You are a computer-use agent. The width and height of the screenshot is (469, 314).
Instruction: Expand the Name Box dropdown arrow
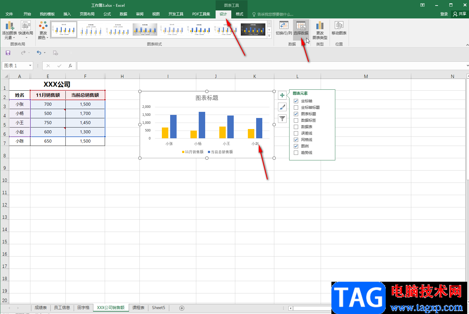coord(30,66)
